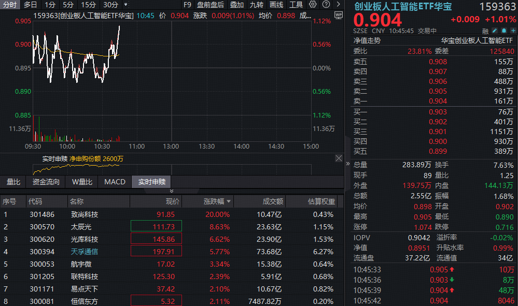This screenshot has width=518, height=306.
Task: Close the 实时申赎 panel with the X
Action: [339, 158]
